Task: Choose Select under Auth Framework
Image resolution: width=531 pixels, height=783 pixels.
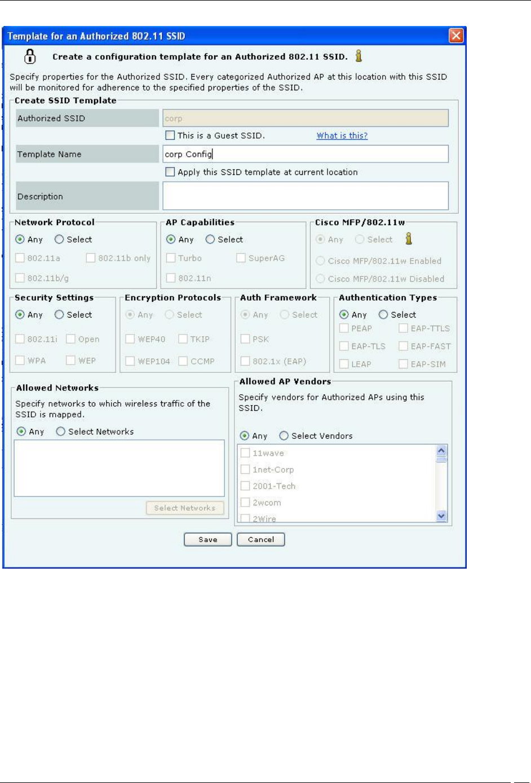Action: pos(285,315)
